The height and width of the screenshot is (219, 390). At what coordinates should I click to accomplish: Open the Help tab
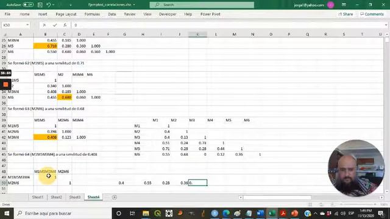[x=188, y=14]
